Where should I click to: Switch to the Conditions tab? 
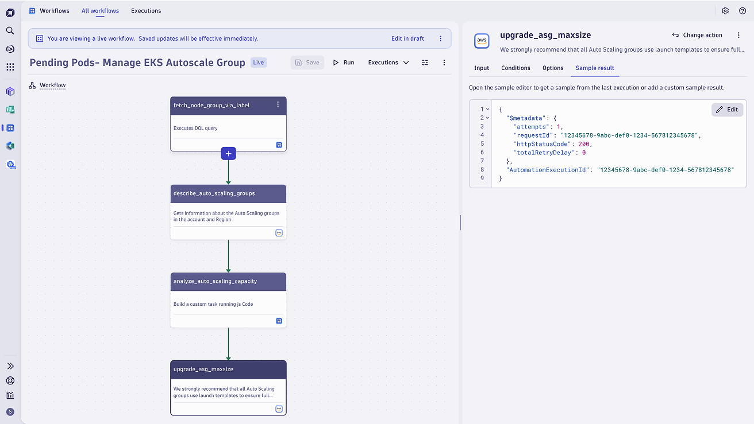click(x=516, y=68)
